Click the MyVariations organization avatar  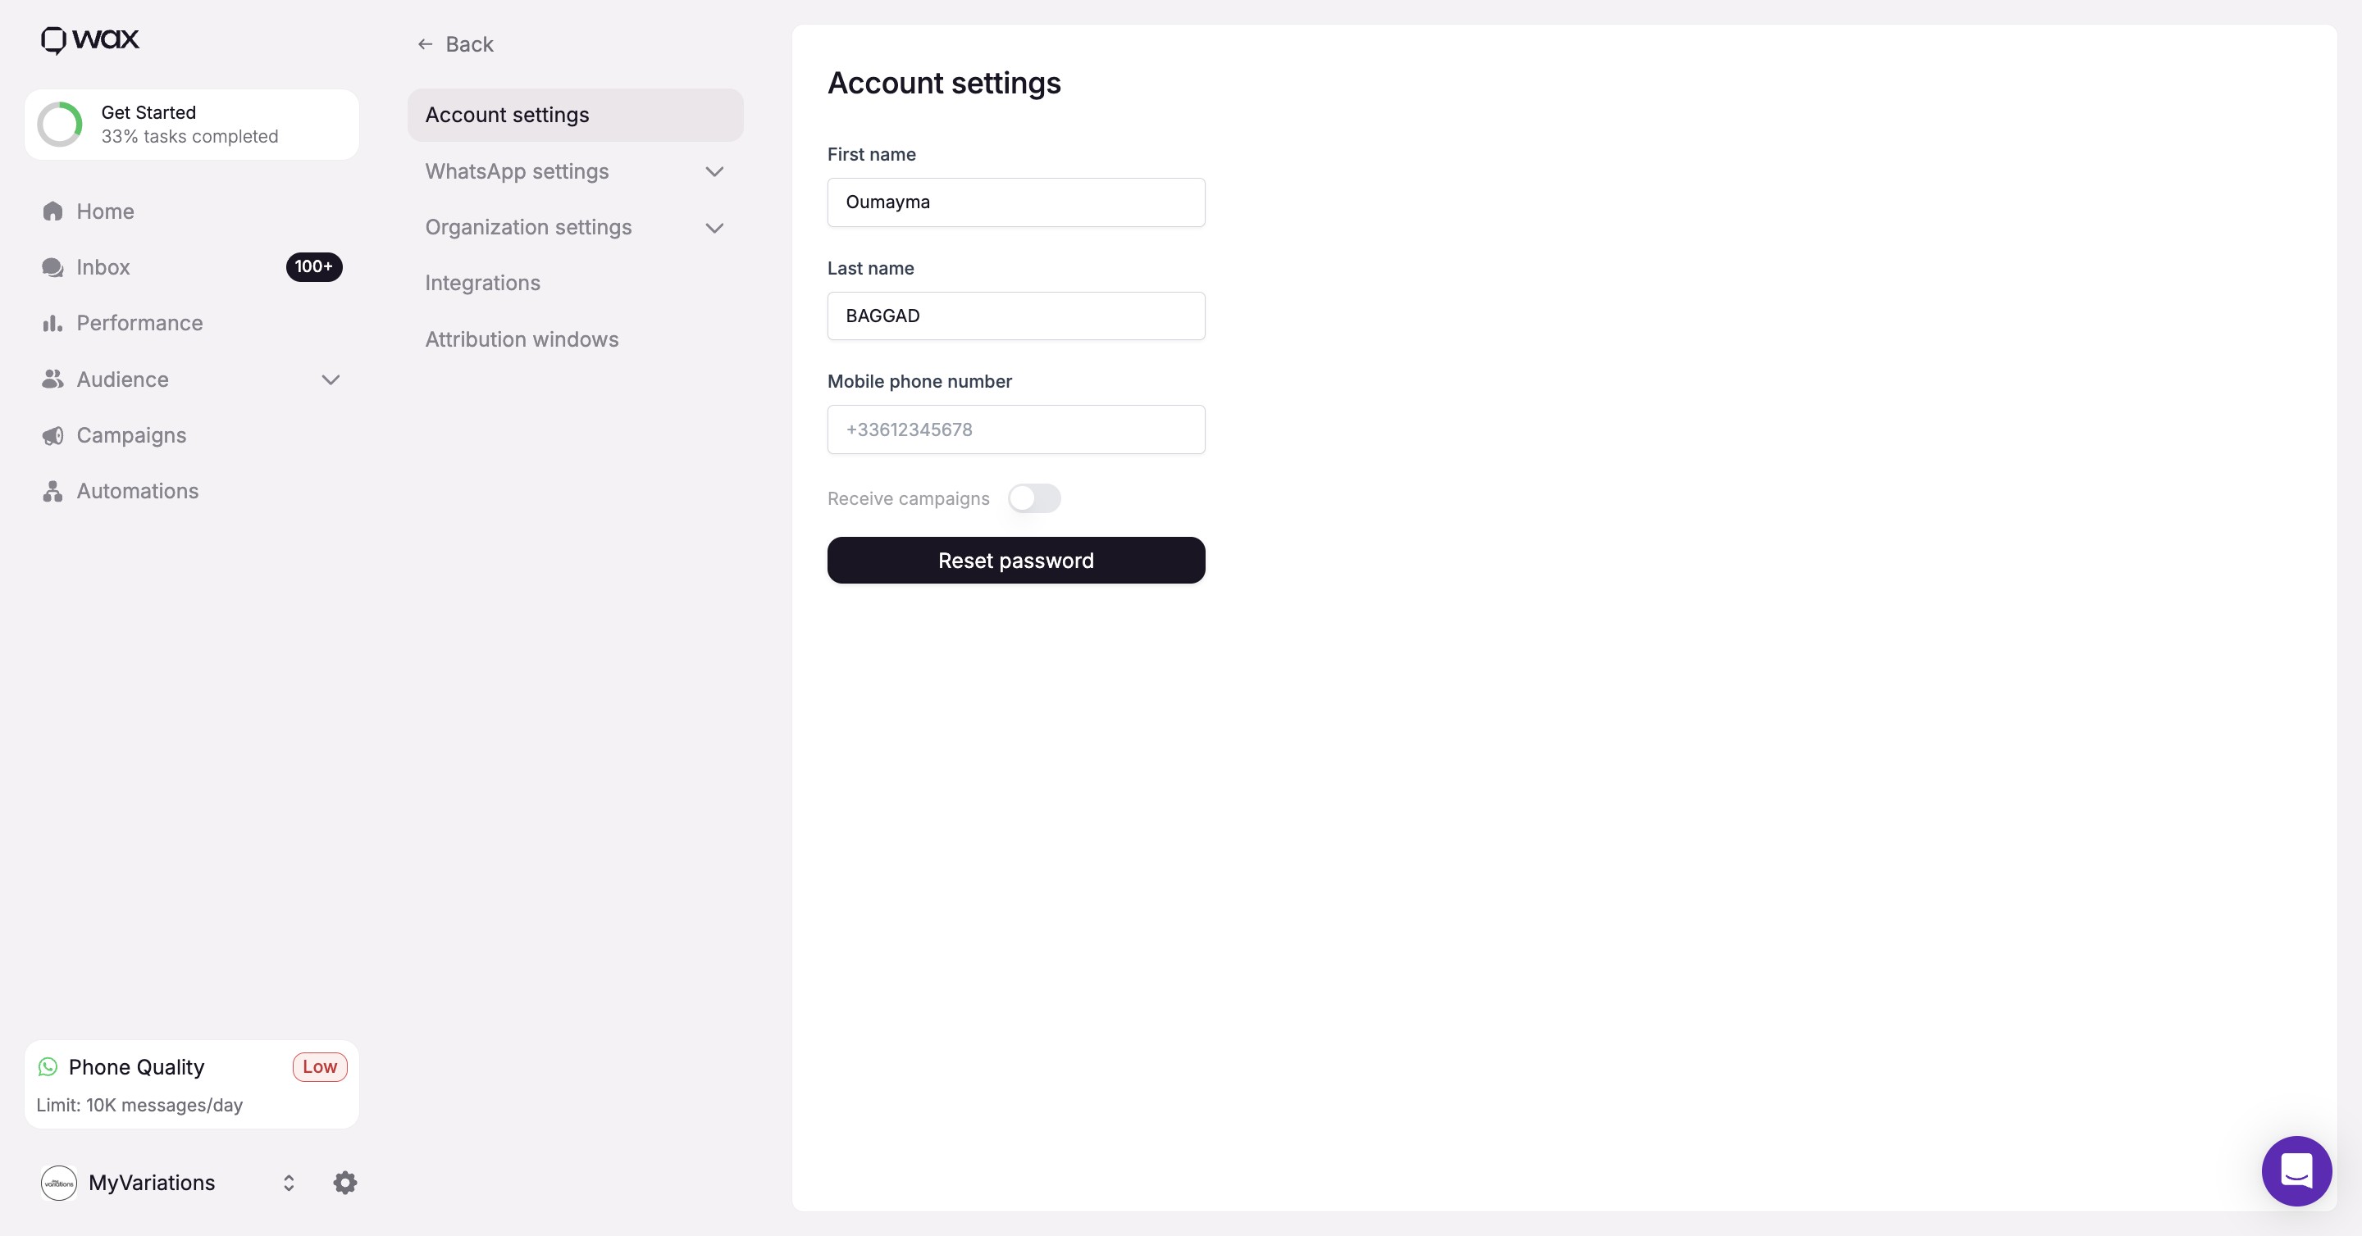59,1183
